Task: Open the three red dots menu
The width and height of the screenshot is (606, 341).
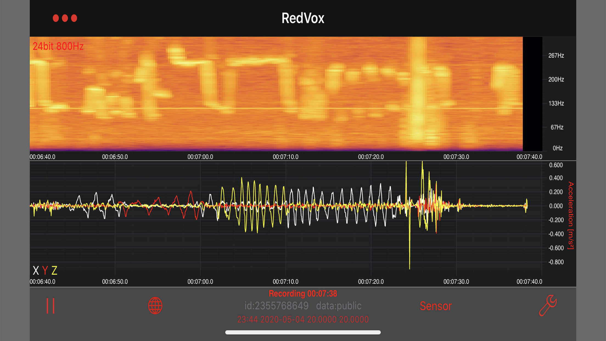Action: 65,18
